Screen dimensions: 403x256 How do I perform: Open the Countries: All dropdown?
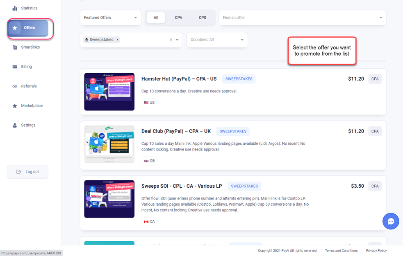(217, 40)
